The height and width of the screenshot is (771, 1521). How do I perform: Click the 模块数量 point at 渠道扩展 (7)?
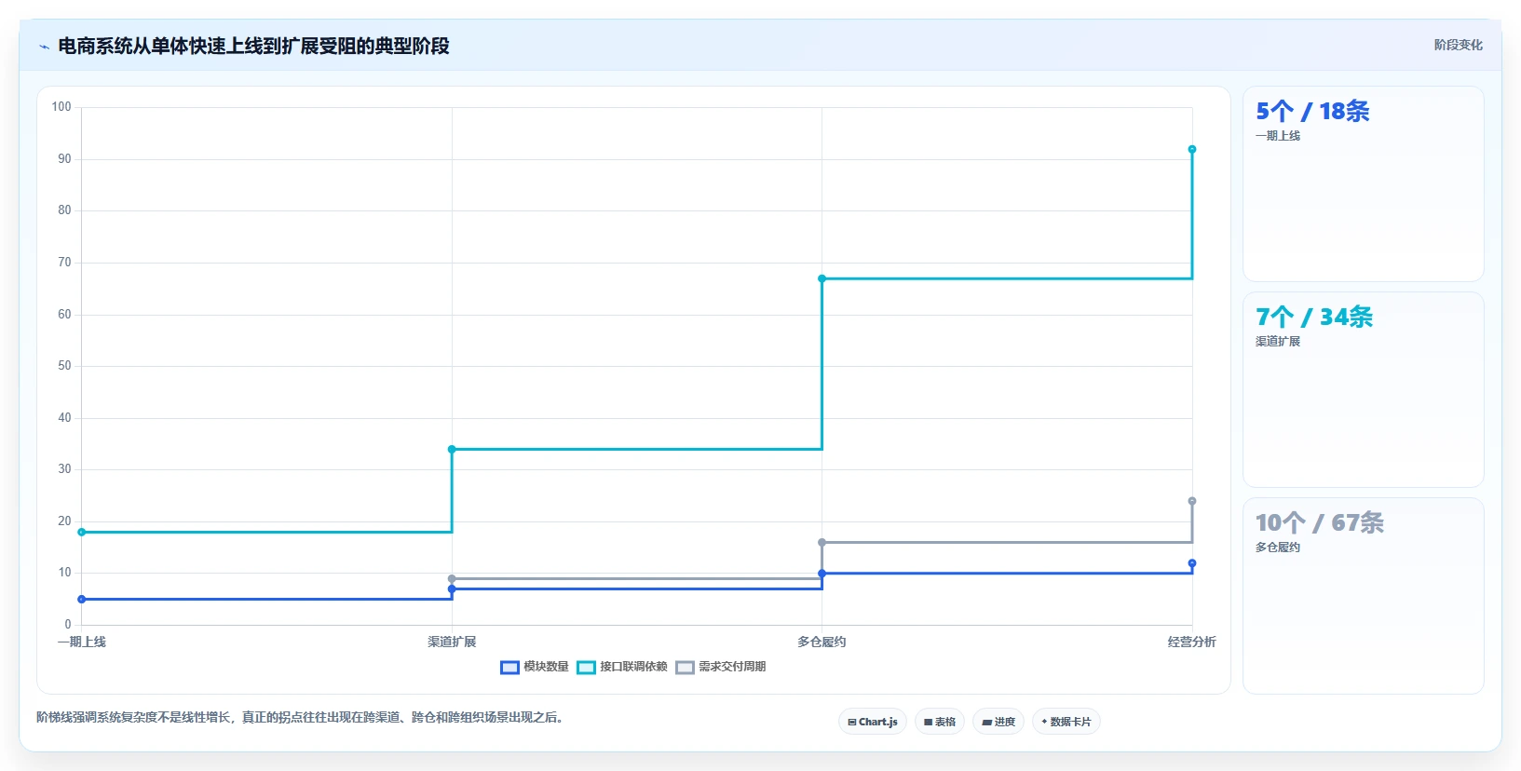pos(452,588)
